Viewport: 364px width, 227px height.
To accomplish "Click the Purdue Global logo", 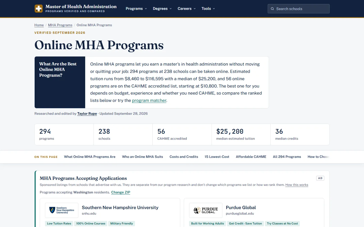I will [x=206, y=210].
